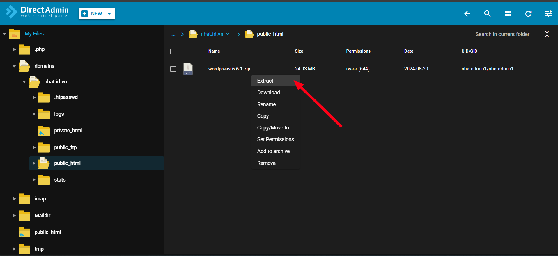558x256 pixels.
Task: Choose Set Permissions from context menu
Action: point(276,139)
